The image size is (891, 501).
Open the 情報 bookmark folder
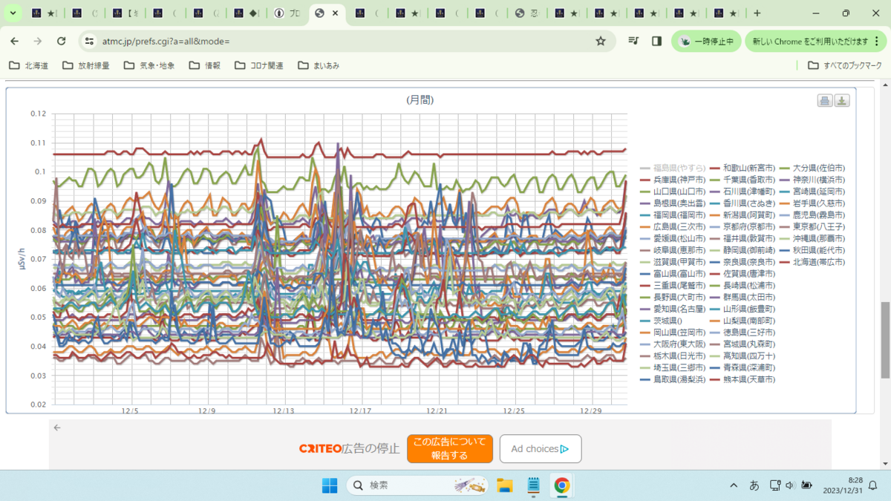click(x=204, y=65)
